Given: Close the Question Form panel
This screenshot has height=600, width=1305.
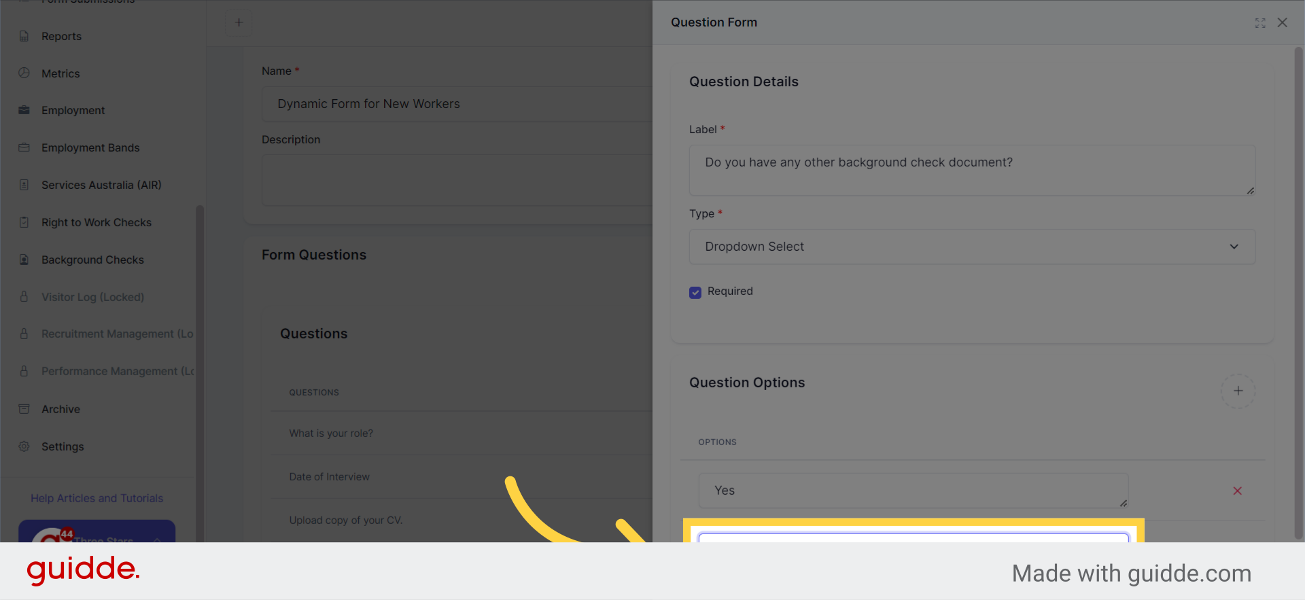Looking at the screenshot, I should pyautogui.click(x=1283, y=22).
